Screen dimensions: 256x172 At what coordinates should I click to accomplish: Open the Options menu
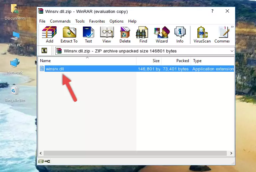(x=117, y=21)
